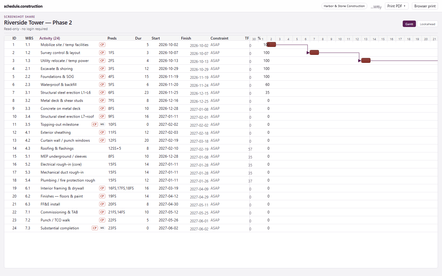The width and height of the screenshot is (442, 276).
Task: Click predecessor 12SS+5 cell
Action: [115, 148]
